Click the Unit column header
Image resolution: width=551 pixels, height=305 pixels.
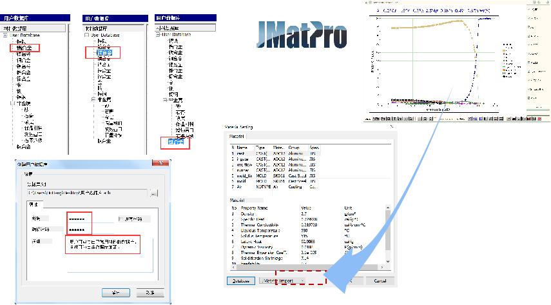[348, 208]
